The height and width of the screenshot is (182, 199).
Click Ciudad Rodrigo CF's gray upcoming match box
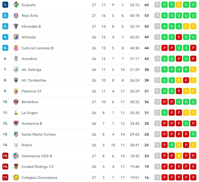point(157,167)
